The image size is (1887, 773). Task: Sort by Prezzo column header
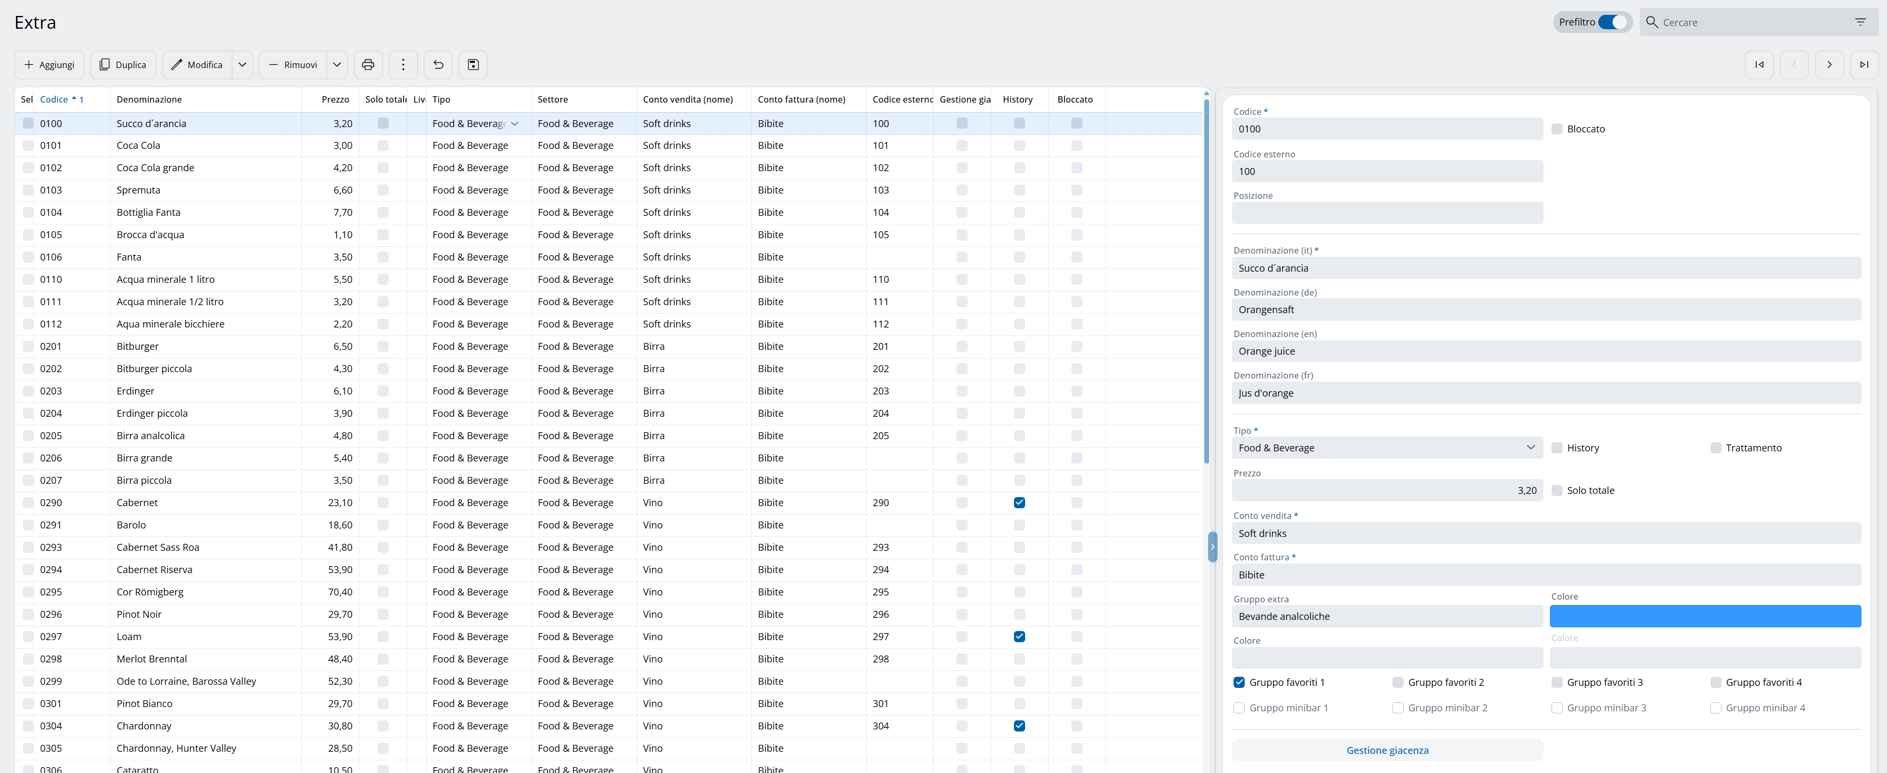(335, 99)
